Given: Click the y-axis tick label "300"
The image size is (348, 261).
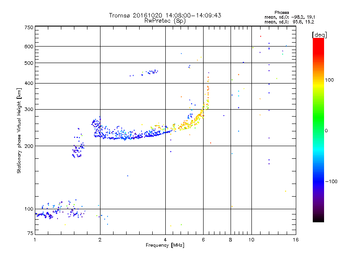Looking at the screenshot, I should click(29, 110).
